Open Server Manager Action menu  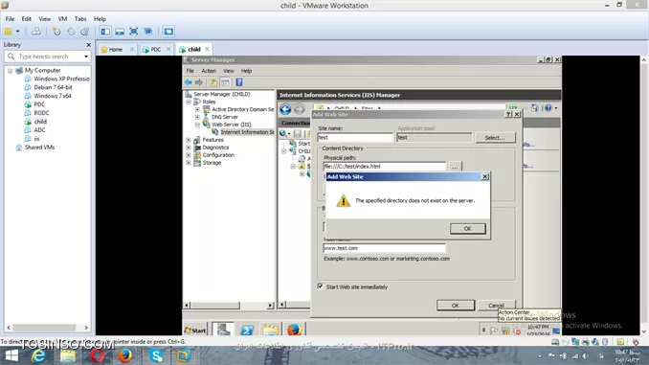point(209,71)
